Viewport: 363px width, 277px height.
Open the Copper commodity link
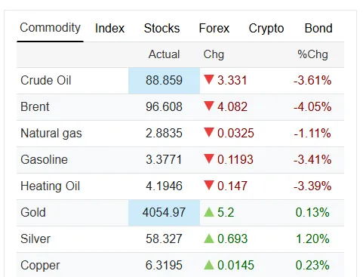click(40, 266)
